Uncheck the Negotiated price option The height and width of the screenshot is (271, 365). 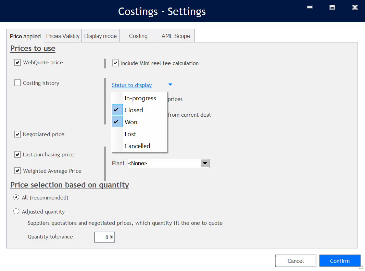[17, 134]
